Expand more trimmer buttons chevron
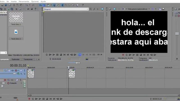Viewport: 180px width, 101px height. click(x=101, y=55)
